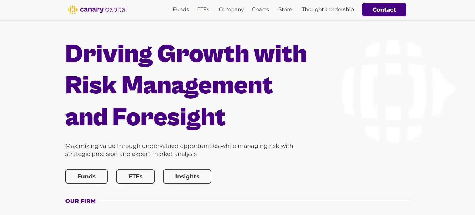Click the divider line beside OUR FIRM
This screenshot has width=475, height=215.
(255, 201)
